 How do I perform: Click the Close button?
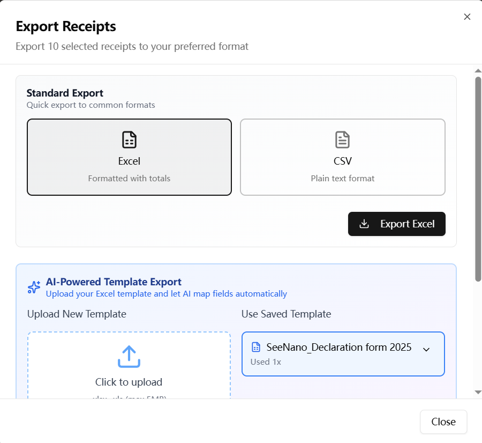tap(443, 422)
